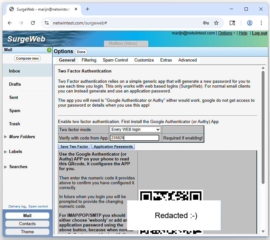Open a new browser tab with plus icon
Viewport: 270px width, 240px height.
coord(87,9)
